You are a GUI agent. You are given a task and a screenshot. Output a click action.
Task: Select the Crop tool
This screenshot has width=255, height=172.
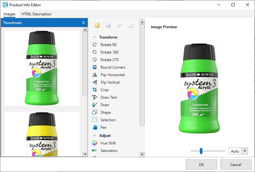point(95,90)
